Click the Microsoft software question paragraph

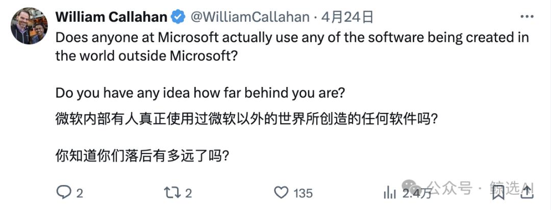[292, 47]
